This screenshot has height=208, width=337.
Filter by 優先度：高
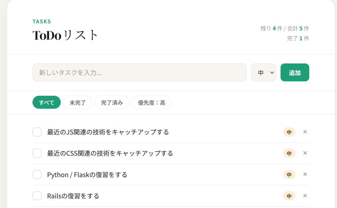[152, 102]
